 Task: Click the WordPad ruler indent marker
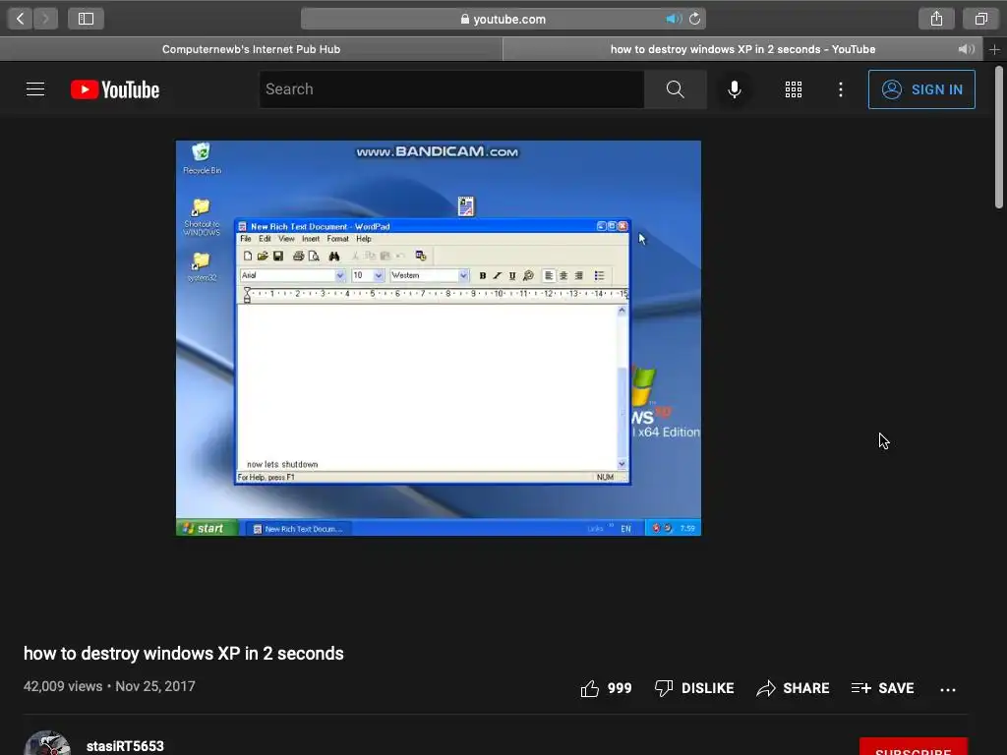[x=247, y=295]
